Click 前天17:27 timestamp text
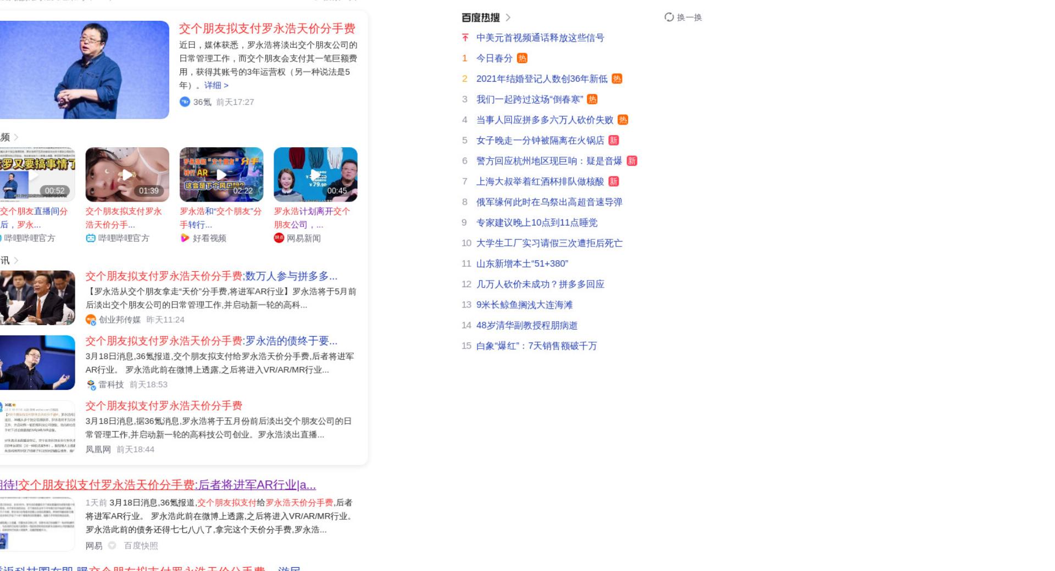Viewport: 1055px width, 571px height. [x=235, y=102]
